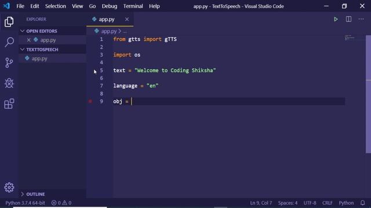Select Python 3.7.4 64-bit interpreter
This screenshot has height=208, width=371.
[25, 203]
